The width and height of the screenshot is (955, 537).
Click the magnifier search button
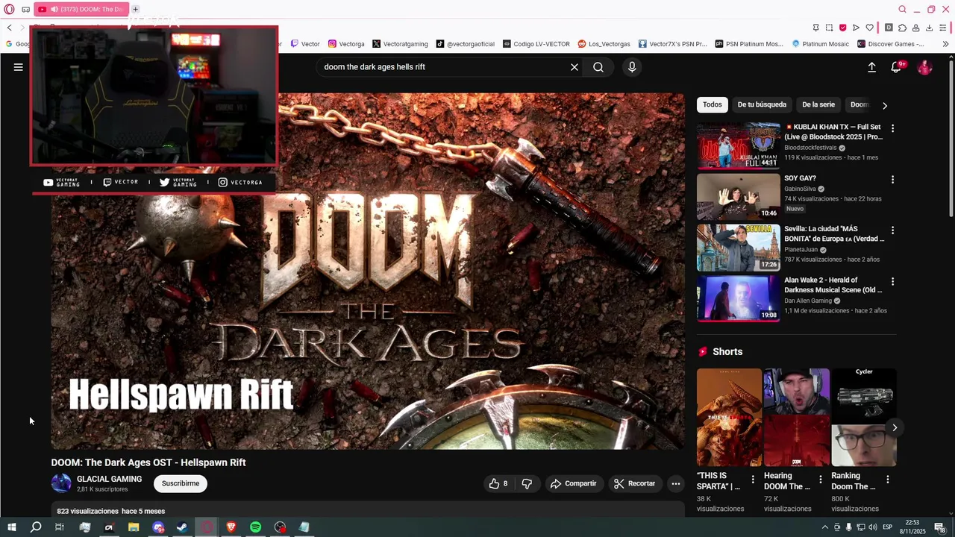(x=598, y=67)
